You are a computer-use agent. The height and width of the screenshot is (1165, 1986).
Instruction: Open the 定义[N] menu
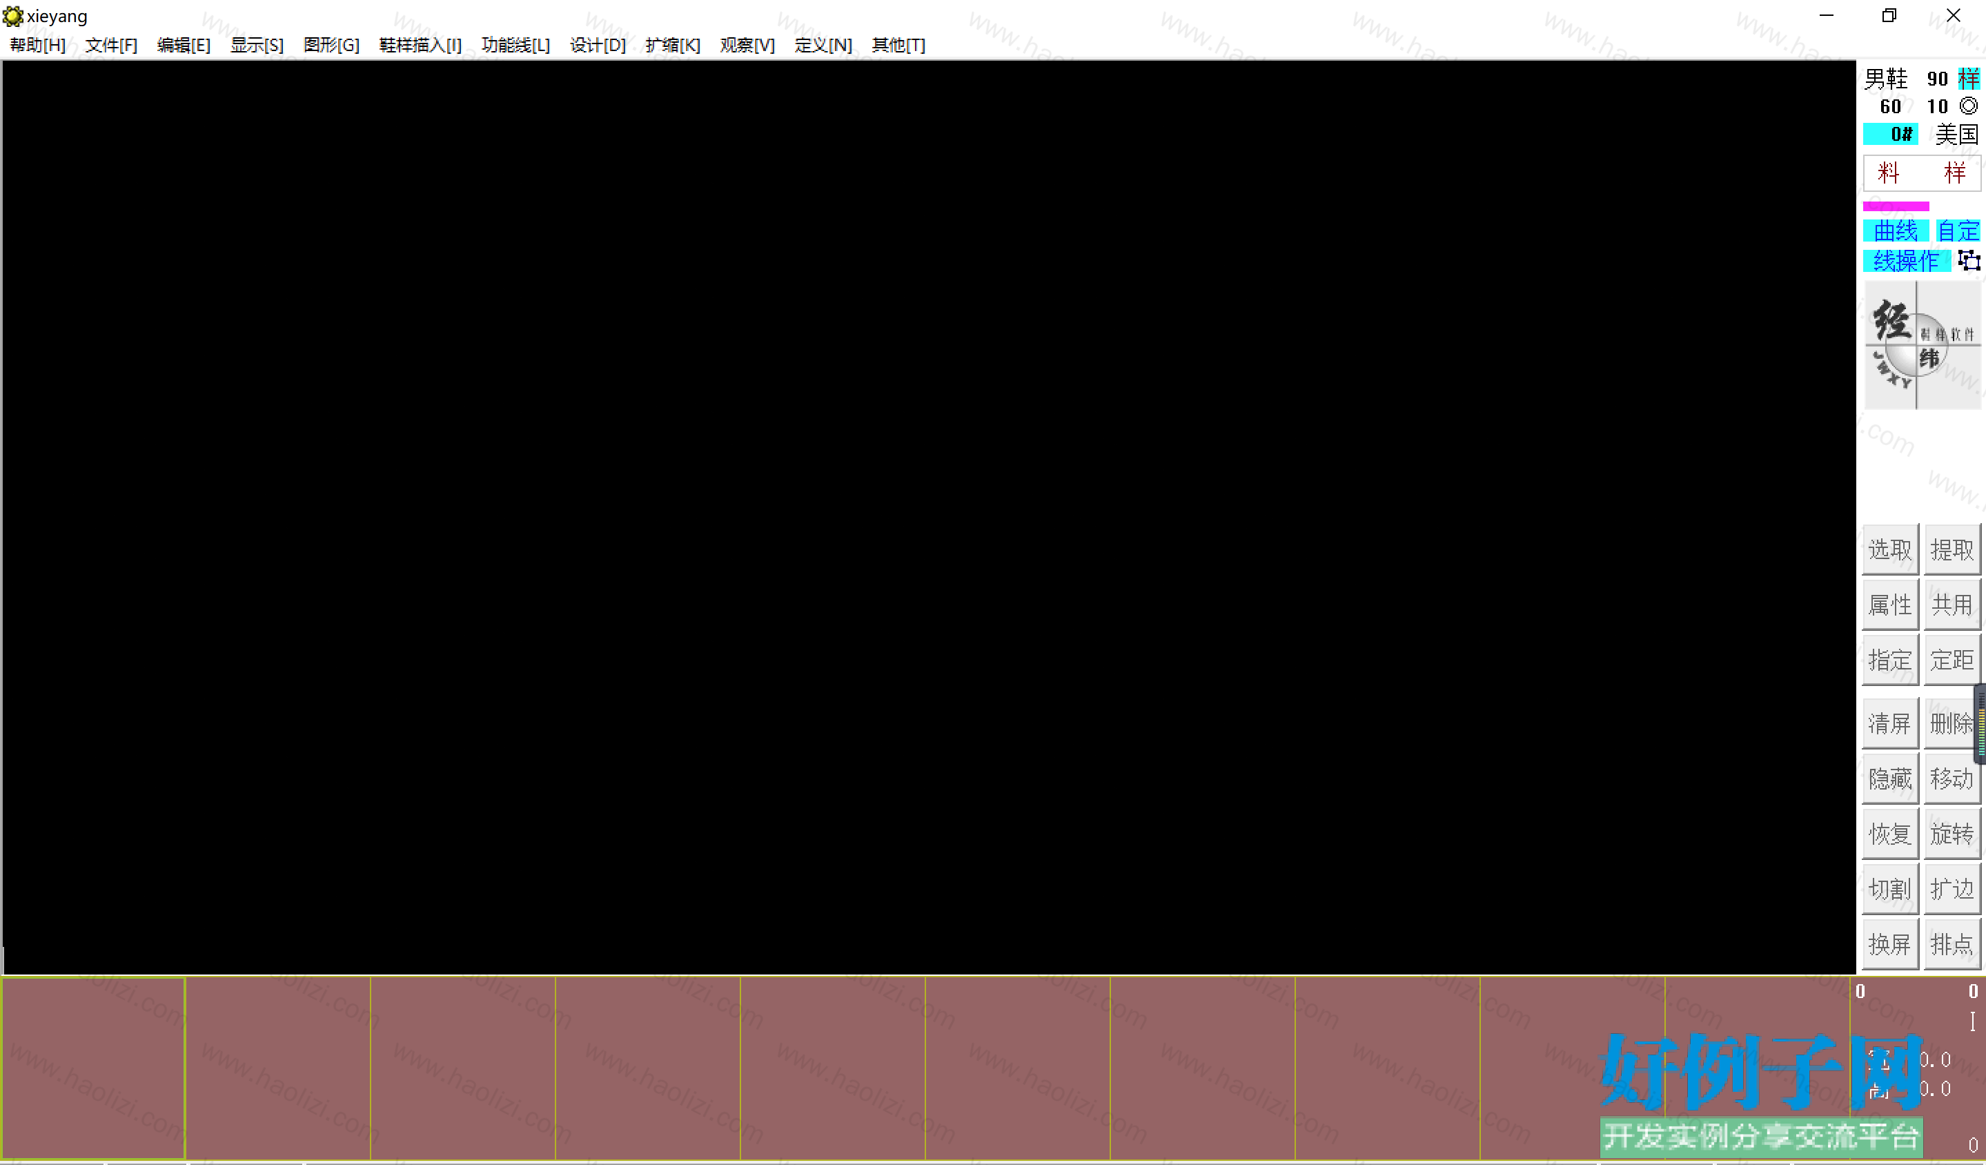(823, 45)
